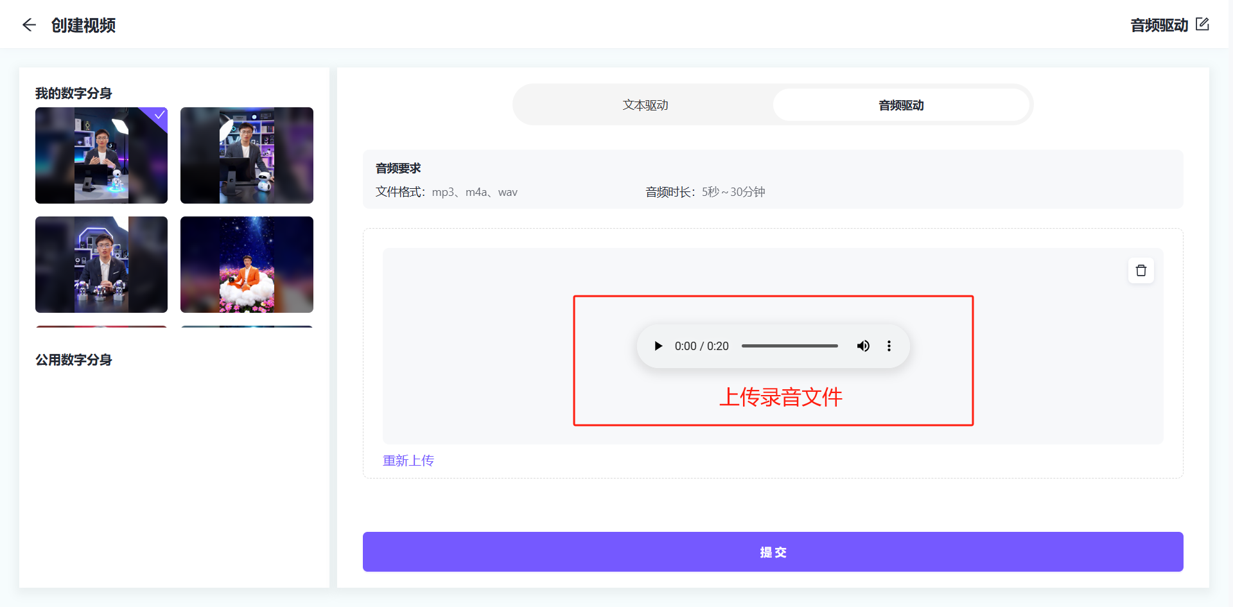Image resolution: width=1233 pixels, height=607 pixels.
Task: Click the edit pencil icon beside 音频驱动 title
Action: pos(1203,24)
